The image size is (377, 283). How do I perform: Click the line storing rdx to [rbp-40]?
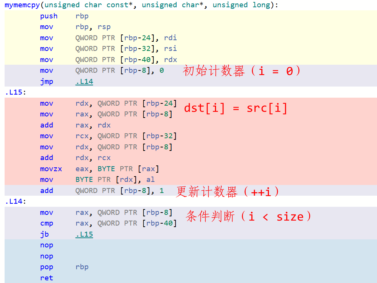coord(108,60)
